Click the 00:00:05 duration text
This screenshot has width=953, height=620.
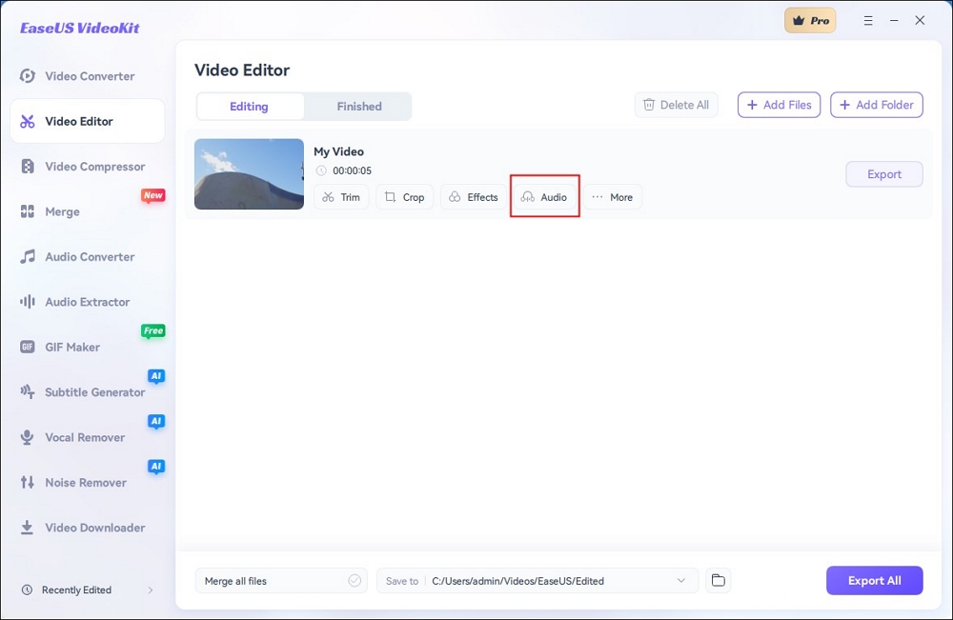(352, 170)
